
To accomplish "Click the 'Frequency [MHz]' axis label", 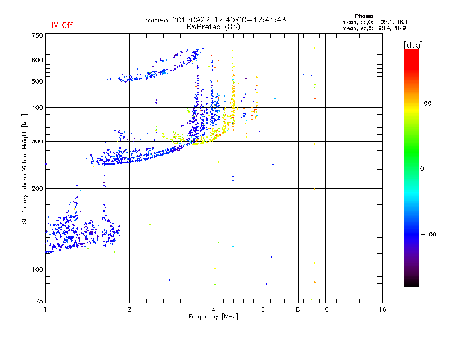I will point(213,317).
